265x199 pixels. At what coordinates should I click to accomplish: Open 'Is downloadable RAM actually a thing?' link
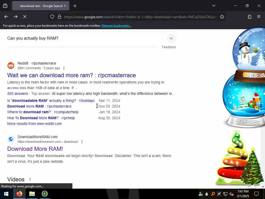coord(51,101)
